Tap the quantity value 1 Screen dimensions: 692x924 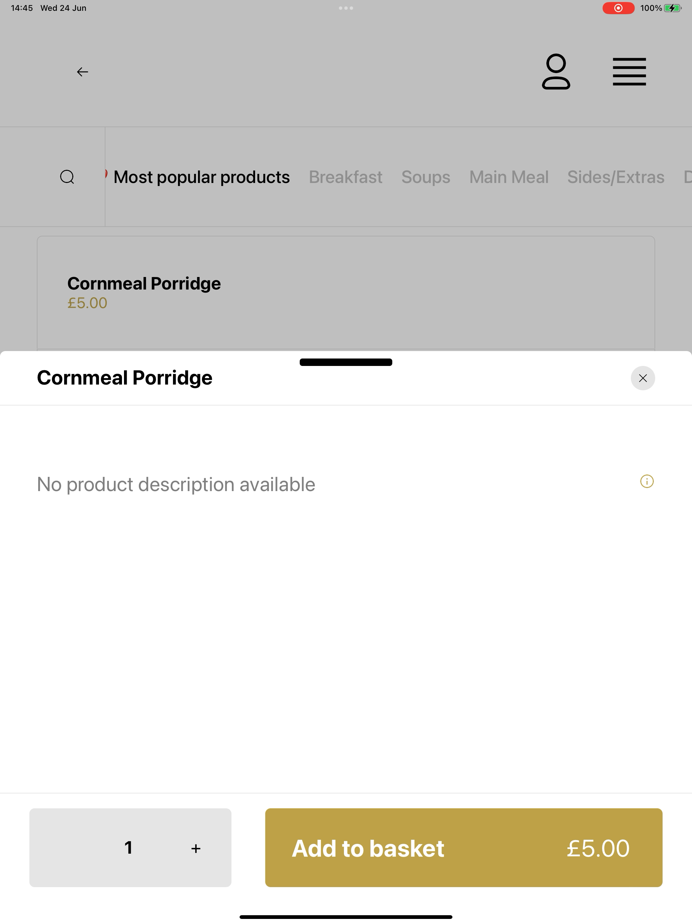[x=128, y=848]
